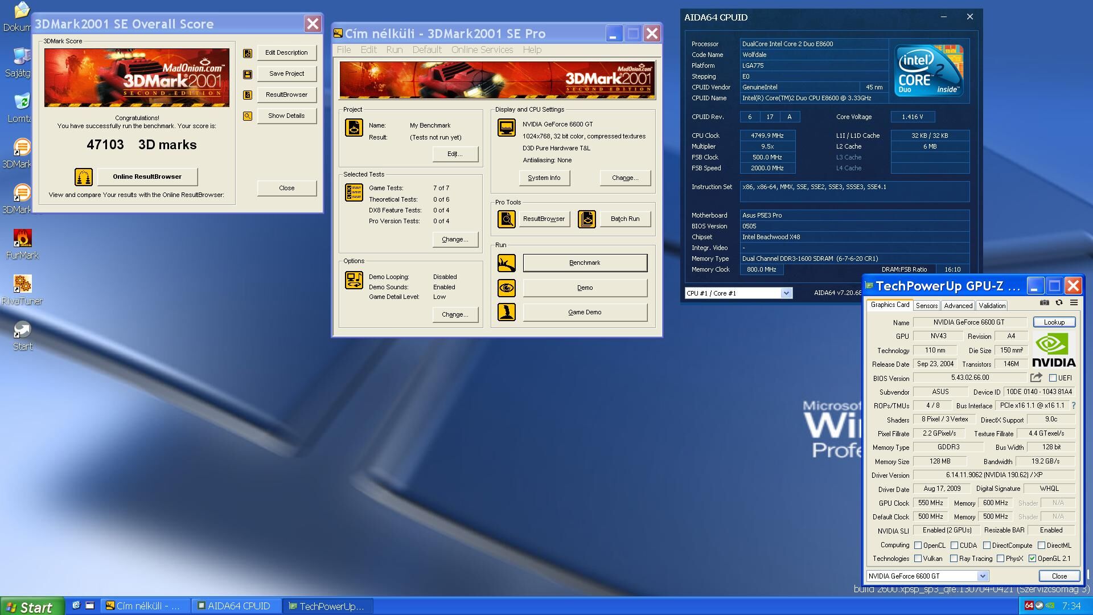Viewport: 1093px width, 615px height.
Task: Take a GPU-Z screenshot with camera icon
Action: click(1045, 303)
